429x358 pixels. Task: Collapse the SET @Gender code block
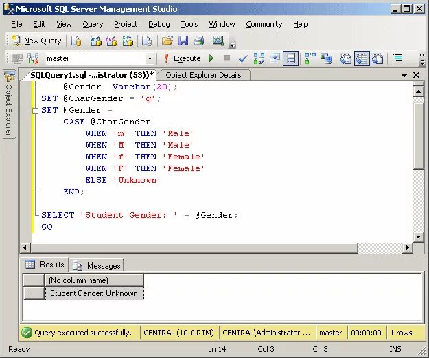click(x=35, y=111)
